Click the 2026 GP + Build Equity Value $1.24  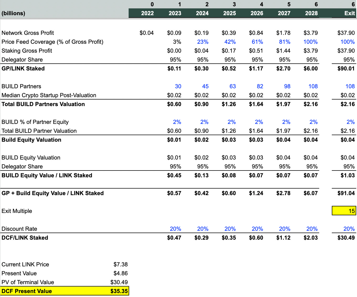[256, 193]
